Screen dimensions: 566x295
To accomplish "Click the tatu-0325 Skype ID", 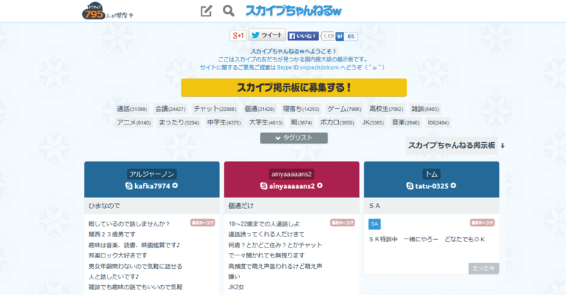I will [x=432, y=186].
